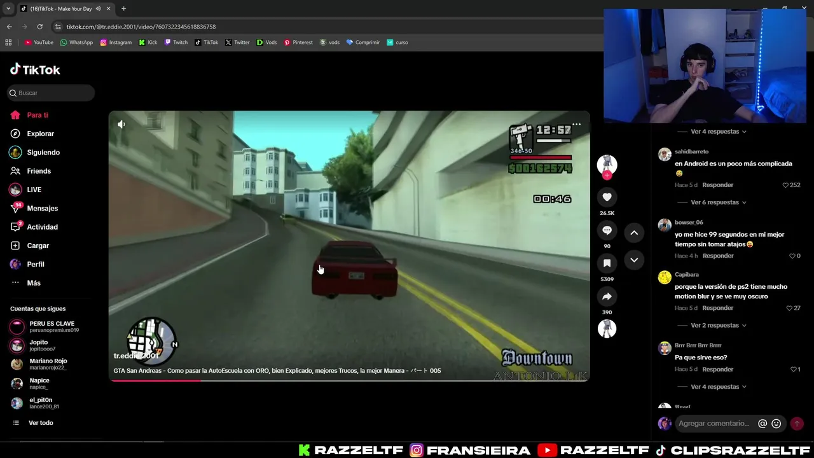The image size is (814, 458).
Task: Open sahidbarreto's profile avatar
Action: (x=665, y=155)
